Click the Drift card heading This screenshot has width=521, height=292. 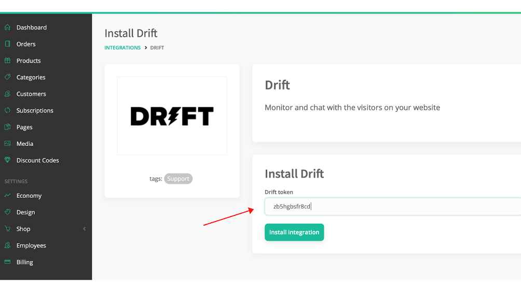point(277,85)
